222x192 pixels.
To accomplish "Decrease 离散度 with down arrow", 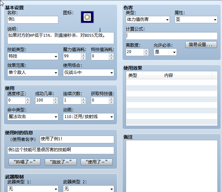I will pyautogui.click(x=146, y=54).
